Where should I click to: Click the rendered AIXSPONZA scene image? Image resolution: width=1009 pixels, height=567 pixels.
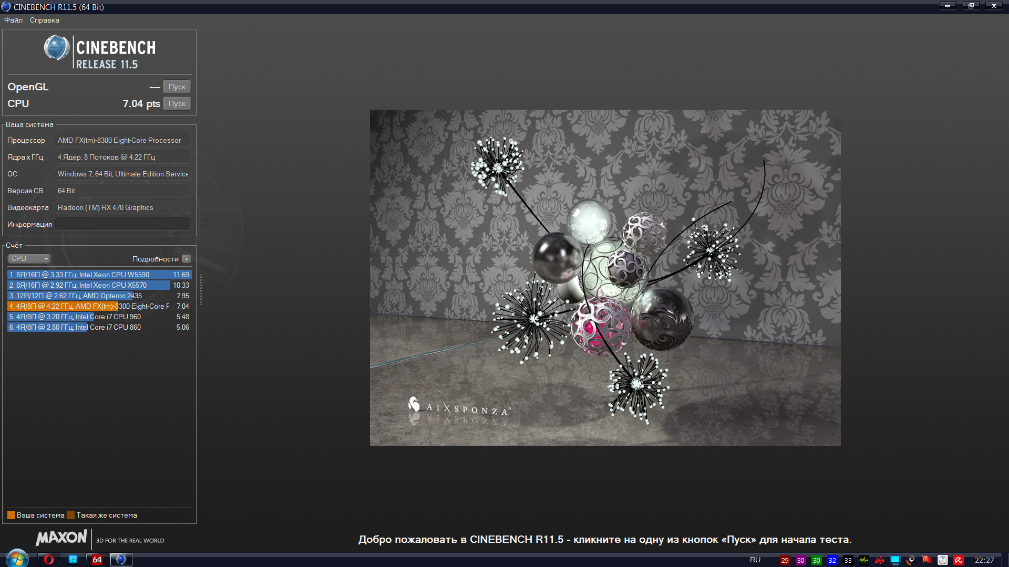click(x=605, y=277)
